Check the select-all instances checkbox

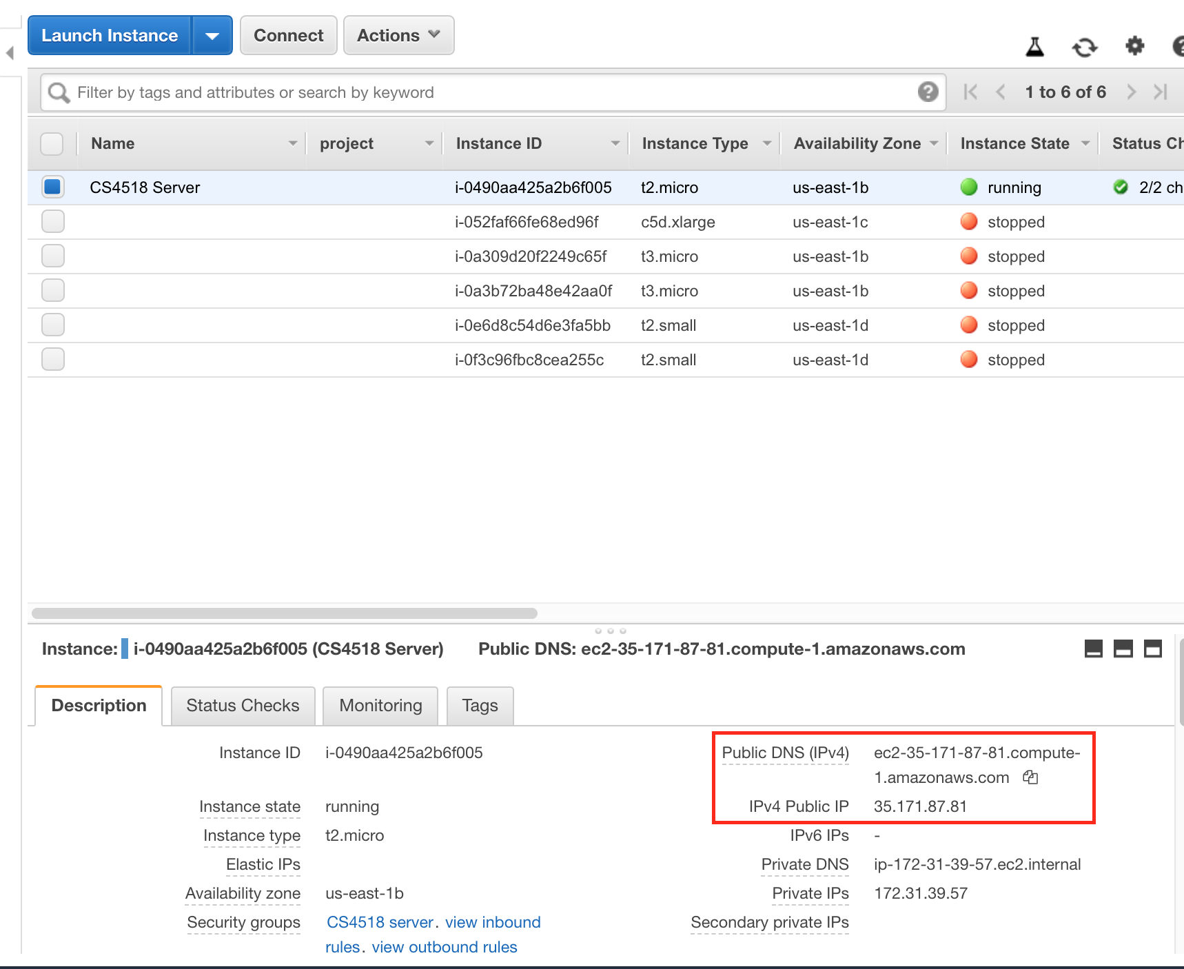click(x=52, y=143)
